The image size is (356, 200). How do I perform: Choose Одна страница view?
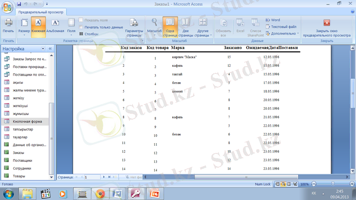click(170, 26)
